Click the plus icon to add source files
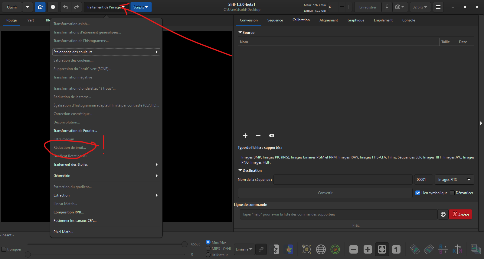The width and height of the screenshot is (484, 259). tap(245, 136)
